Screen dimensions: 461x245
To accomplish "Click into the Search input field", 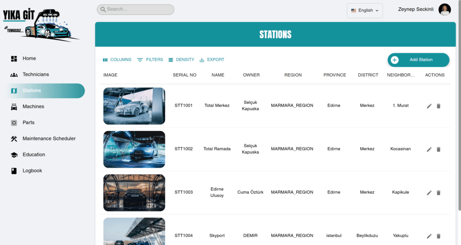I will [136, 9].
